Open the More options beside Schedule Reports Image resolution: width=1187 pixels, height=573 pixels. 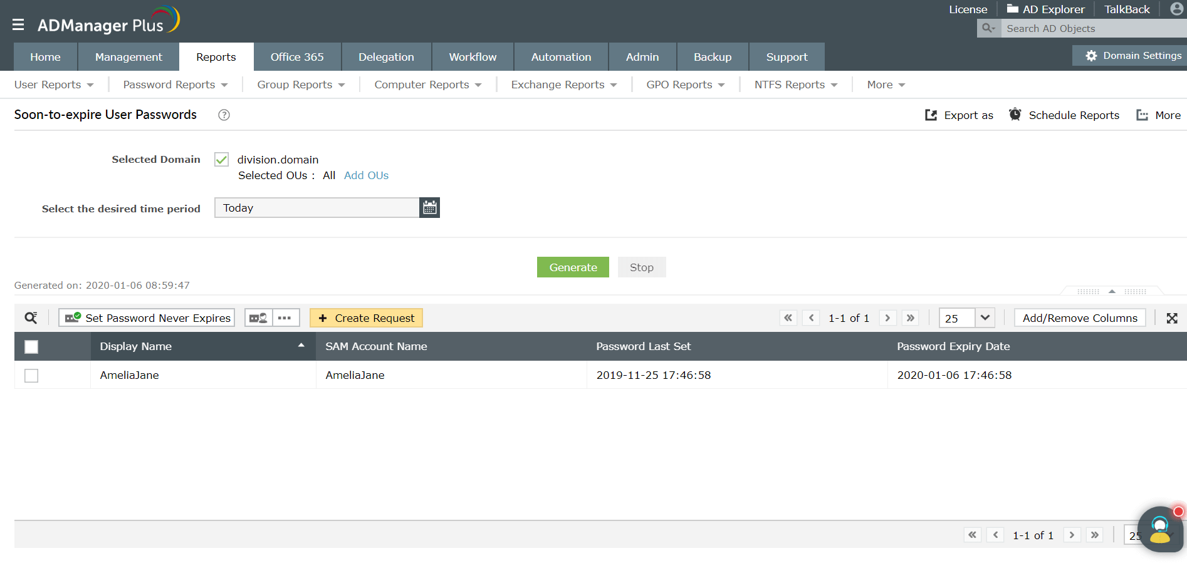1158,115
